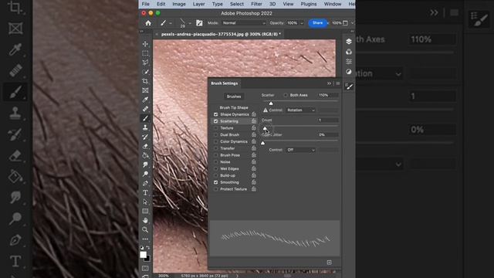Select the Healing Brush tool

click(145, 109)
